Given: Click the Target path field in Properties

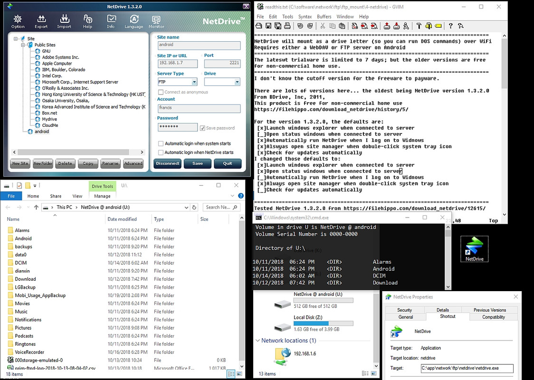Looking at the screenshot, I should 467,368.
